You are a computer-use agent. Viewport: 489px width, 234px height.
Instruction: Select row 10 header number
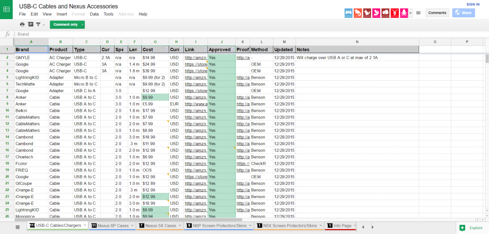(7, 110)
